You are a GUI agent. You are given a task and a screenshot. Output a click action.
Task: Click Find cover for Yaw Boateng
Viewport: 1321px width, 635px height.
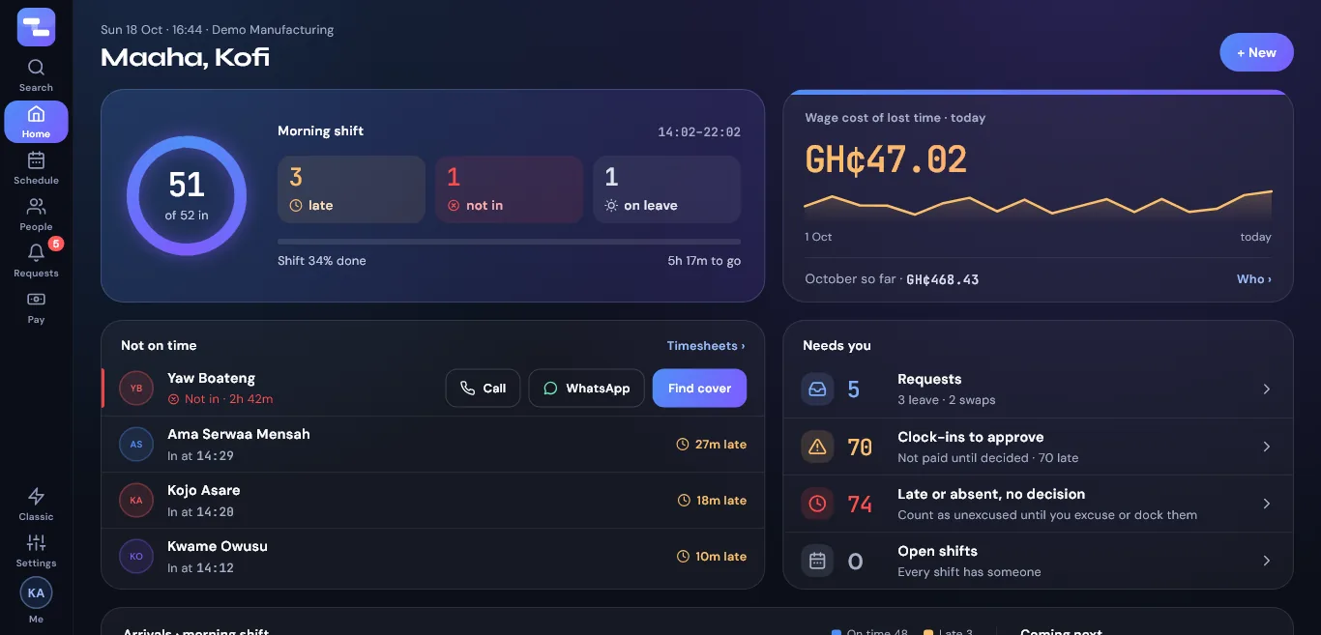tap(699, 389)
